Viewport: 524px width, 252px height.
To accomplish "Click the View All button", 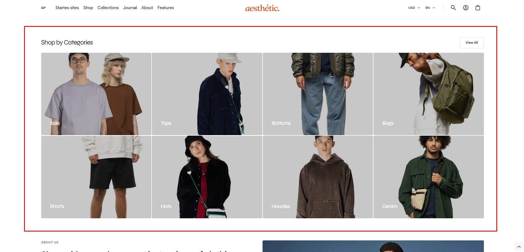I will 472,43.
